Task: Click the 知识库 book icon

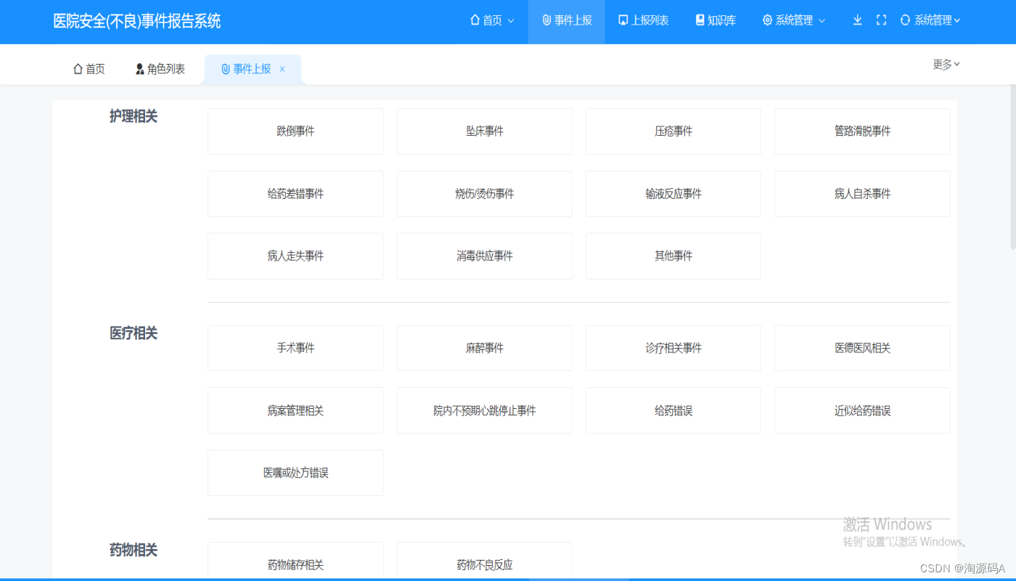Action: pyautogui.click(x=700, y=20)
